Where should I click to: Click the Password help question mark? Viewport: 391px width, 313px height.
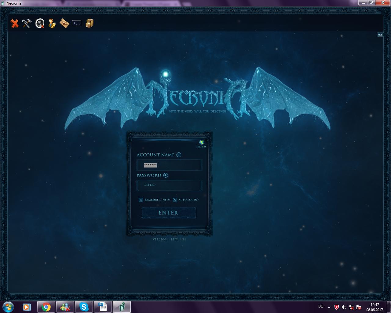pos(166,175)
